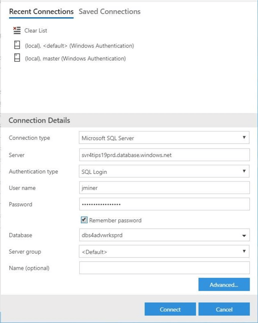Choose (local), master (Windows Authentication) entry

[75, 59]
